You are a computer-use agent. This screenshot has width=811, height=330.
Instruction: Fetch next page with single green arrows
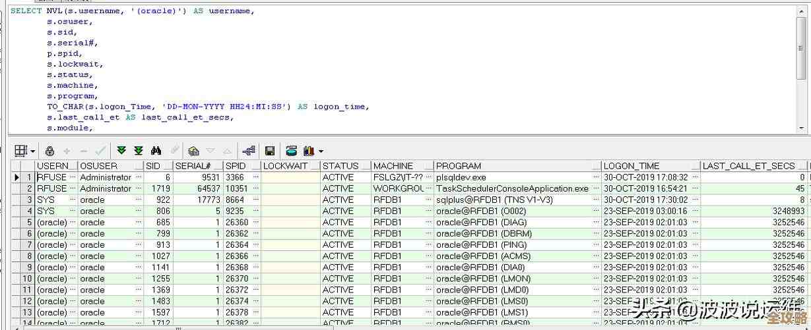[121, 151]
